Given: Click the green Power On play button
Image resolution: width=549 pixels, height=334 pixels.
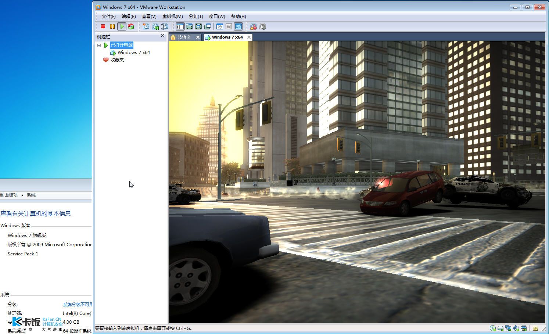Looking at the screenshot, I should [122, 26].
